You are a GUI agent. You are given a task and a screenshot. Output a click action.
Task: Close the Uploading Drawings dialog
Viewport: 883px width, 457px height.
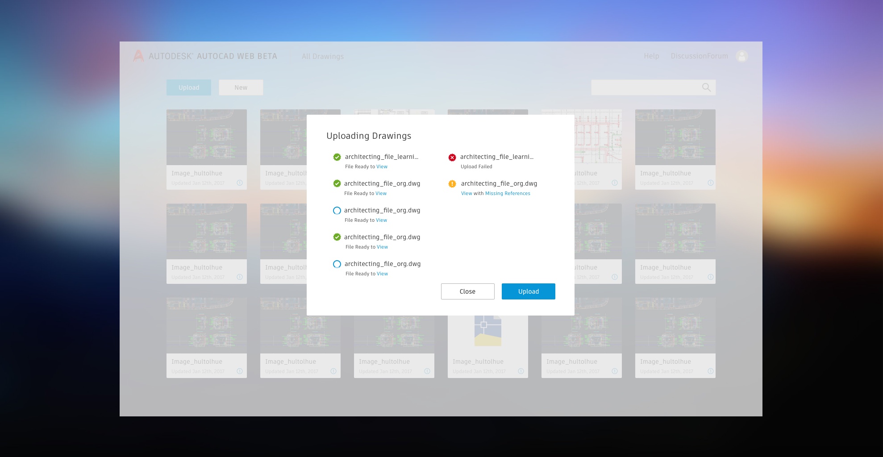click(x=467, y=291)
